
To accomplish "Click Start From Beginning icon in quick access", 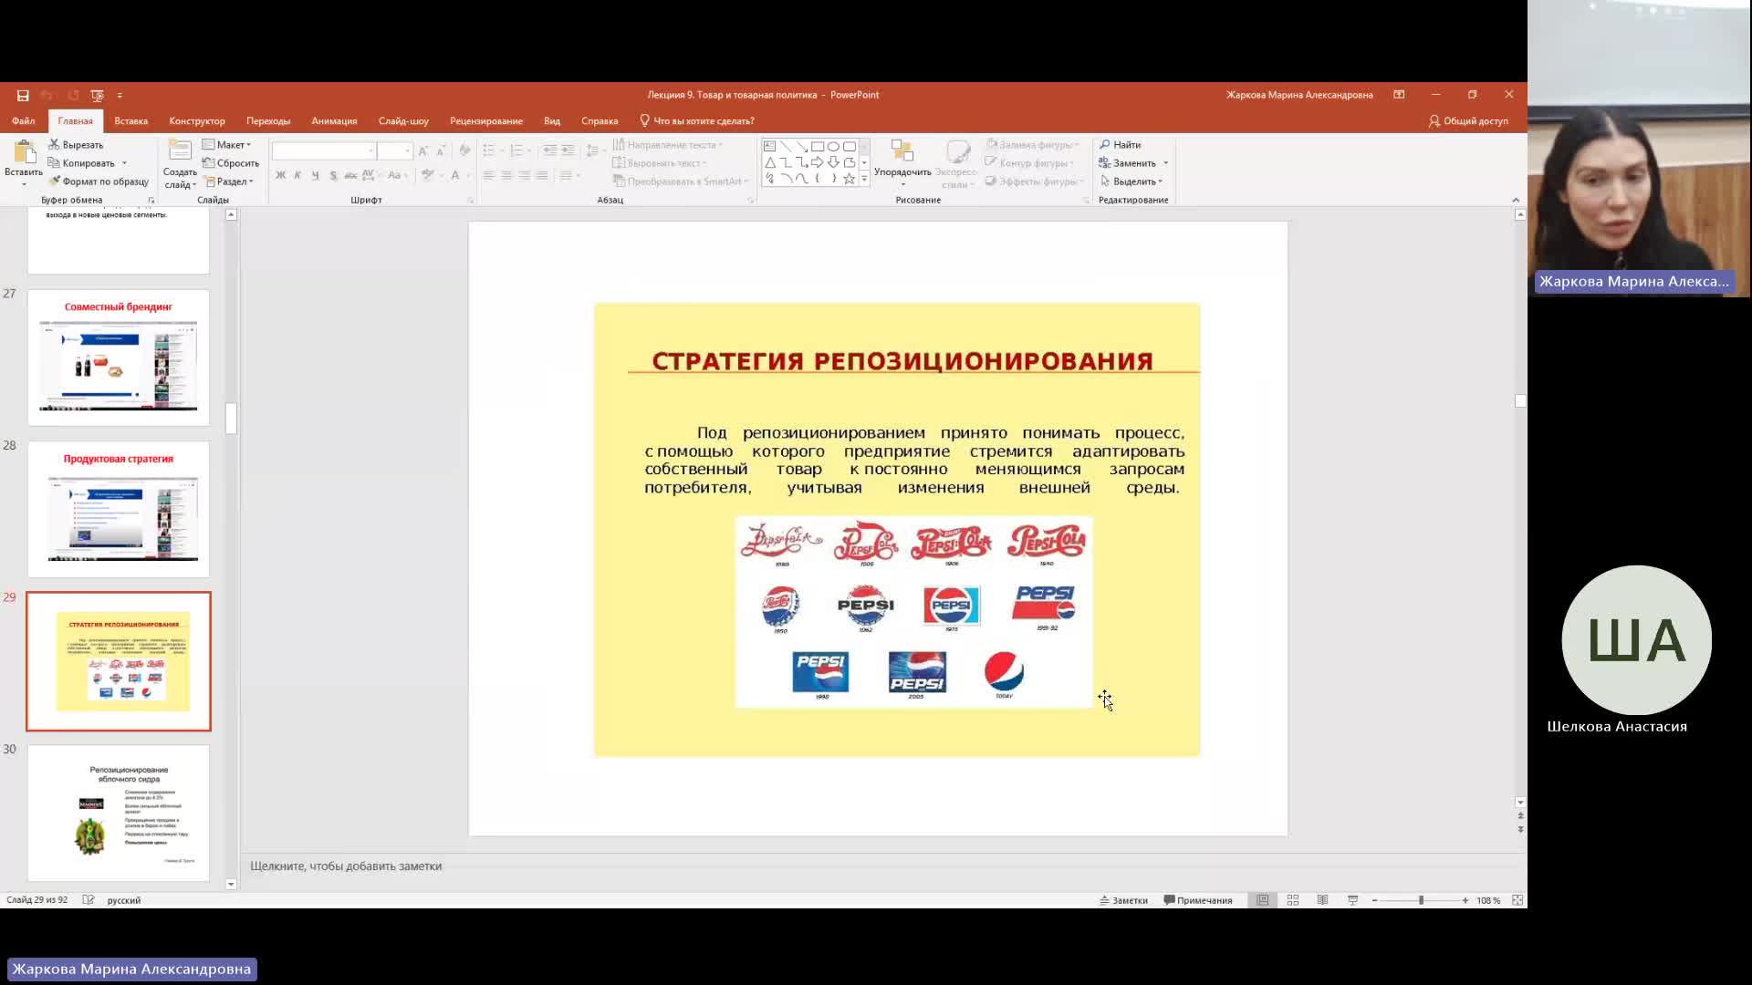I will (x=98, y=95).
